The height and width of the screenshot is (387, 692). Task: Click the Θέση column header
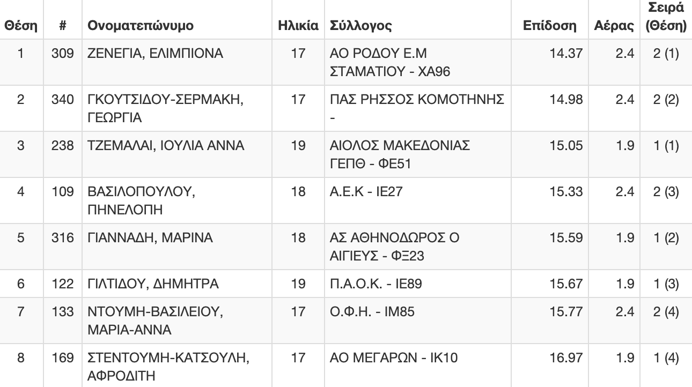tap(20, 26)
